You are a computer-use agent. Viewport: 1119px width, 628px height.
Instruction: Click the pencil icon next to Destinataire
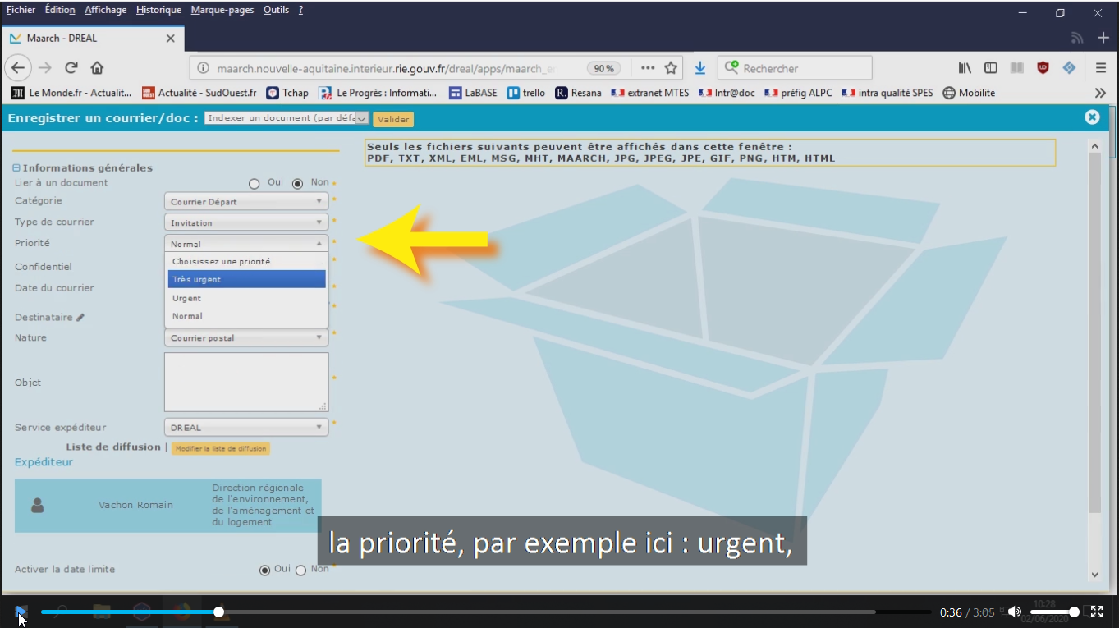[x=80, y=318]
